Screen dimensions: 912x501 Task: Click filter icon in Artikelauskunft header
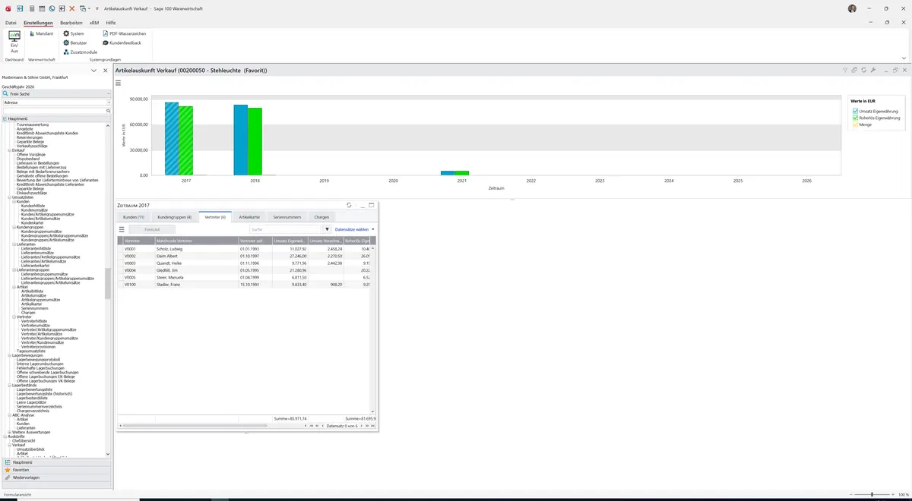pos(845,70)
